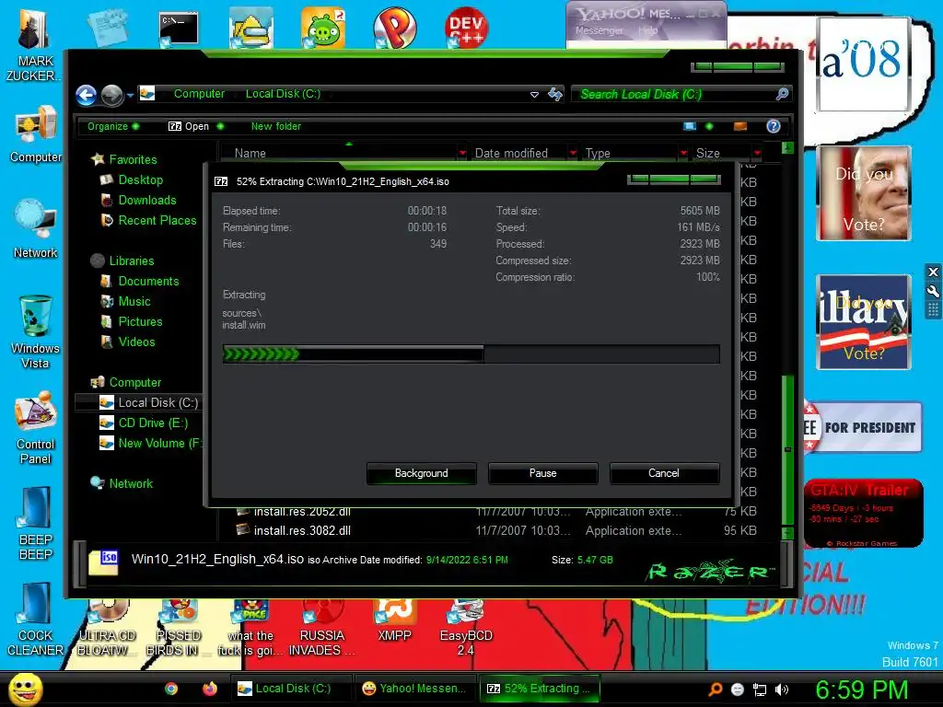Click the network tray icon
The width and height of the screenshot is (943, 707).
[760, 690]
